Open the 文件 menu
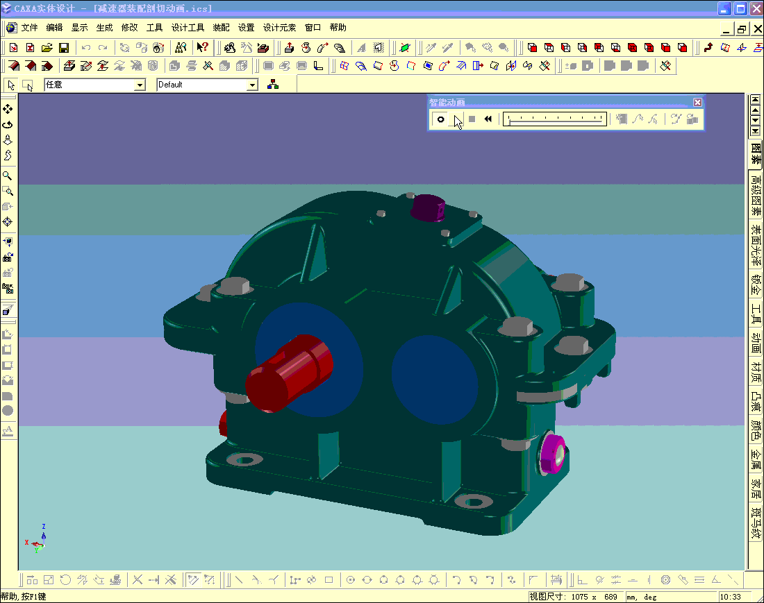The image size is (764, 603). tap(29, 28)
